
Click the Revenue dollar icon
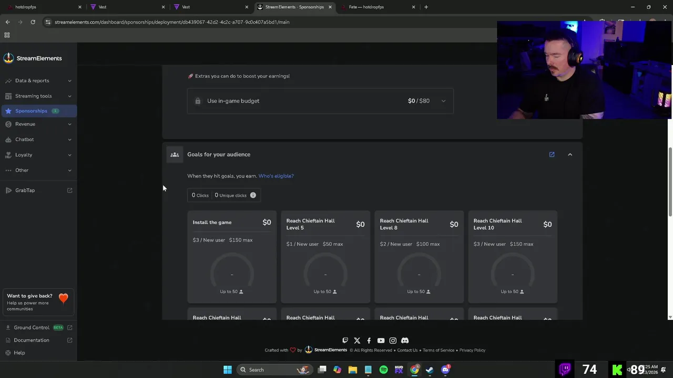coord(8,124)
